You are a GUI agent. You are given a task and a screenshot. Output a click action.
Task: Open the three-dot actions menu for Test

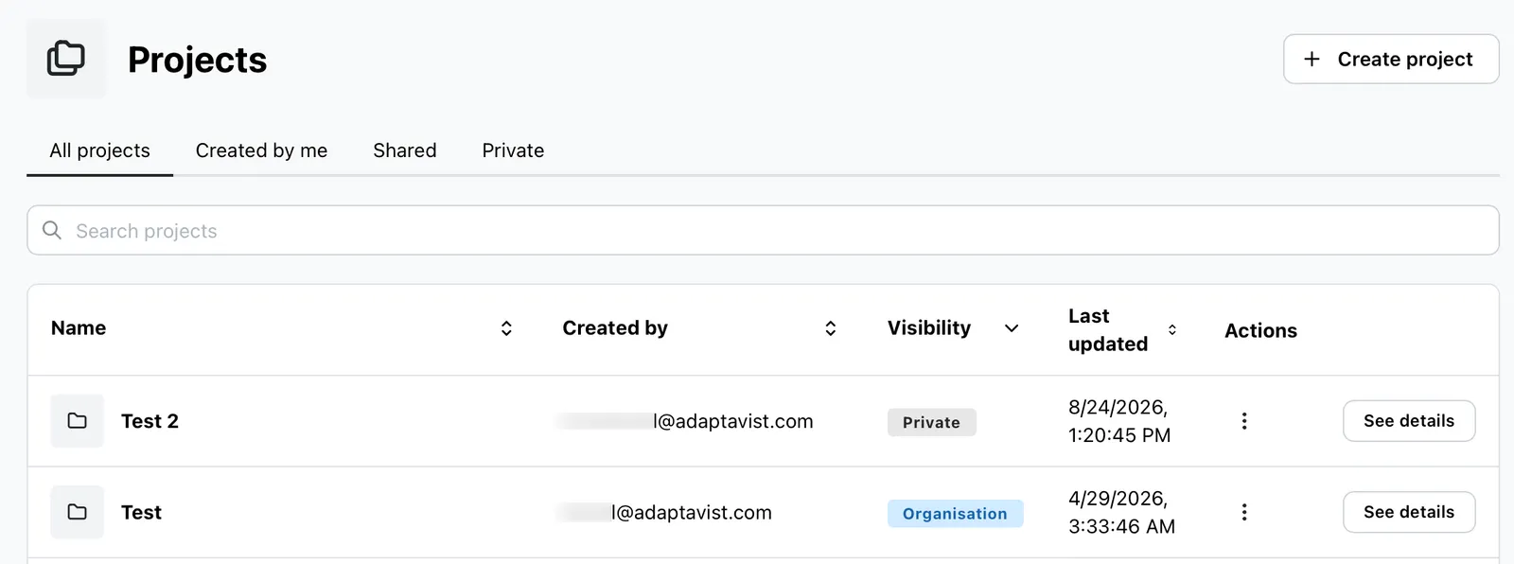pos(1244,512)
